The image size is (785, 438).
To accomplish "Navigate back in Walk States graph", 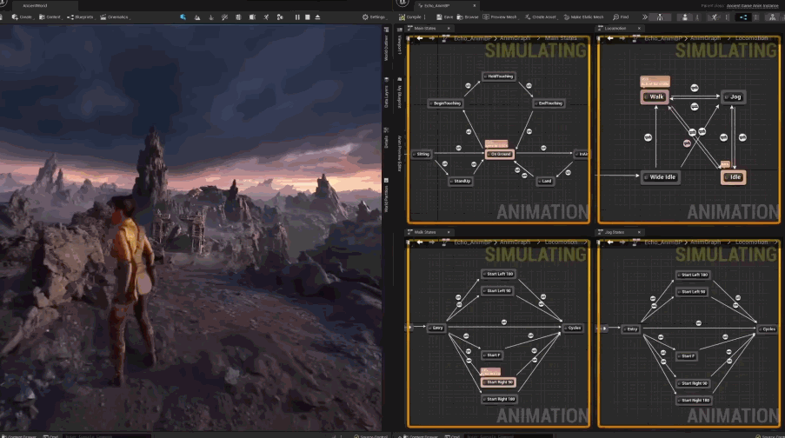I will pyautogui.click(x=420, y=242).
